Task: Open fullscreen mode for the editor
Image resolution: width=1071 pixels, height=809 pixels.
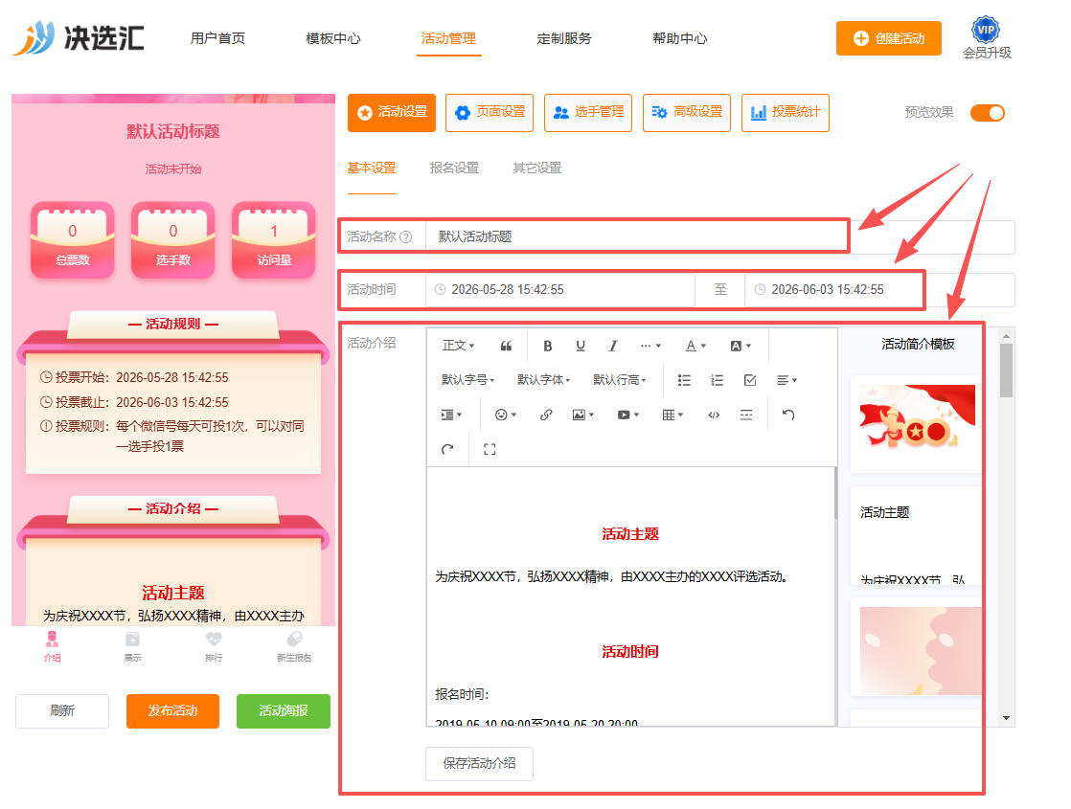Action: pos(490,449)
